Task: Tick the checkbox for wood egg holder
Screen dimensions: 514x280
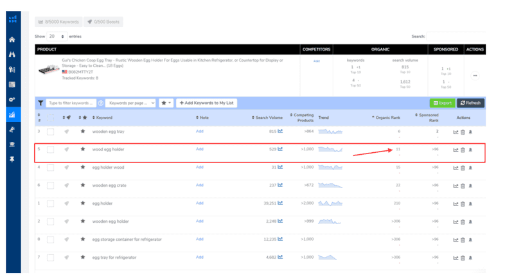Action: pyautogui.click(x=51, y=150)
